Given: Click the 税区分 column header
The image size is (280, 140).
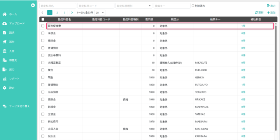Looking at the screenshot, I should (x=175, y=19).
